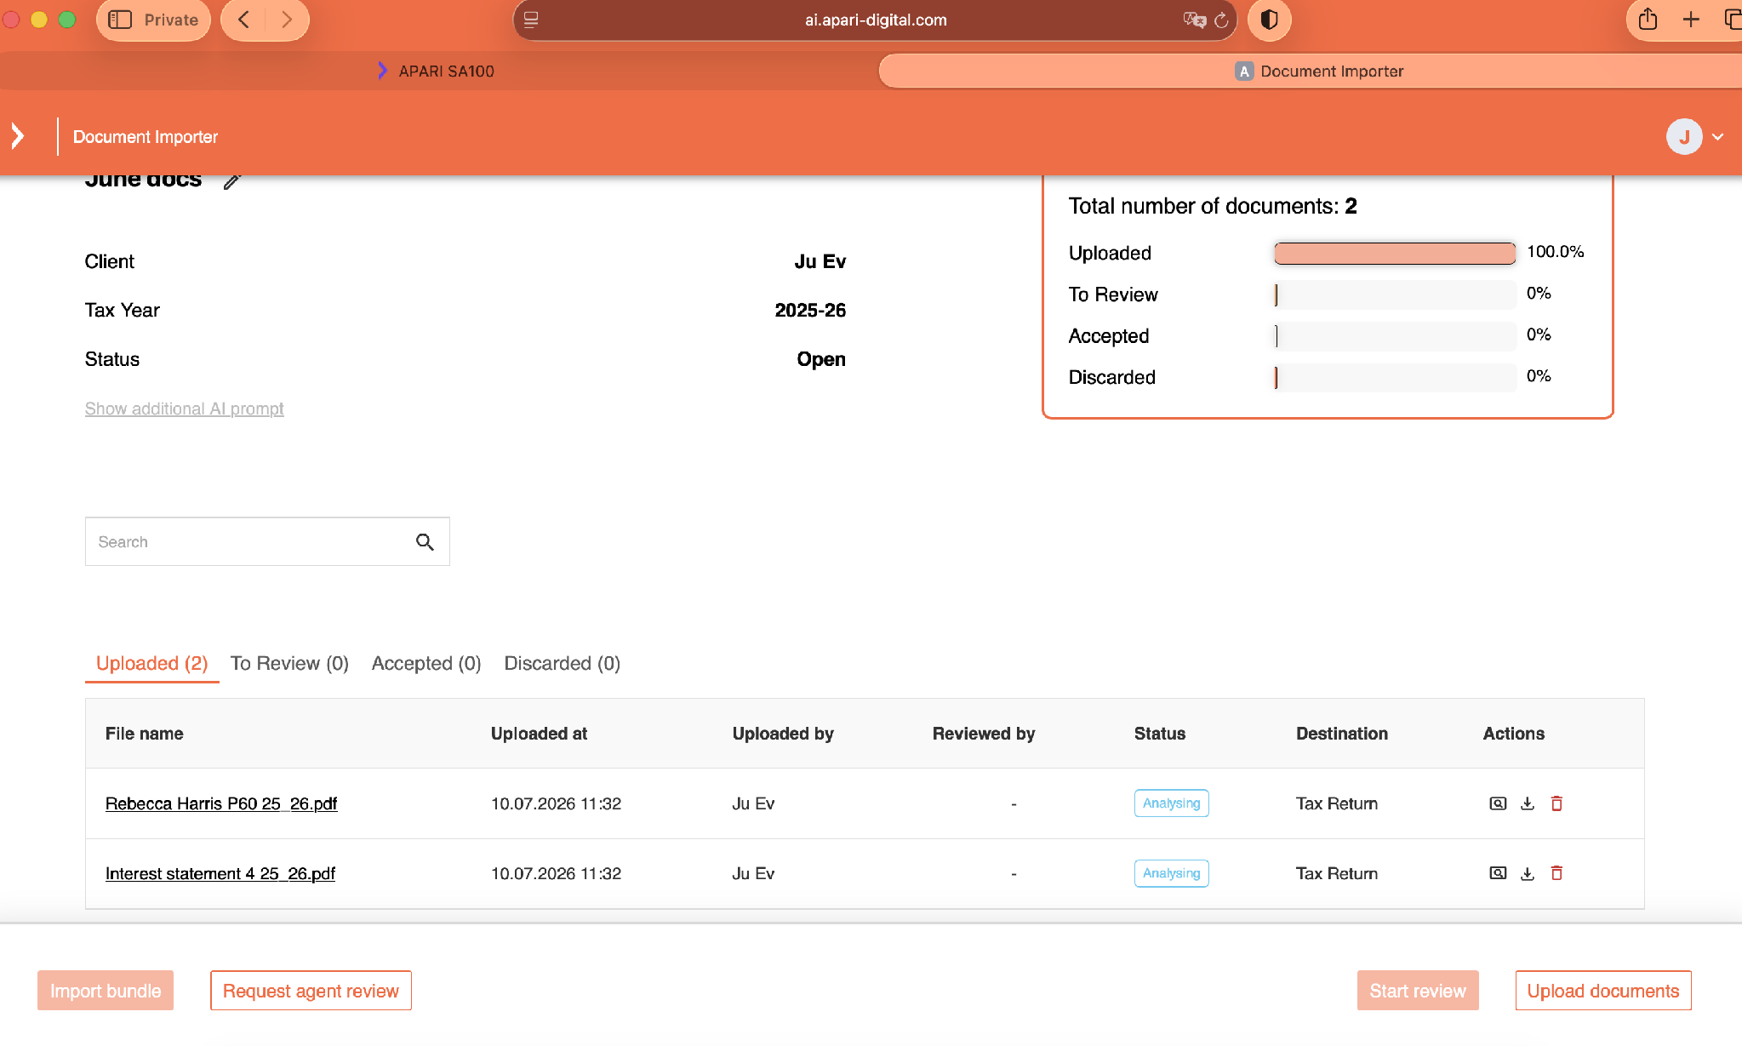Click the Uploaded progress bar
This screenshot has height=1046, width=1742.
point(1395,253)
